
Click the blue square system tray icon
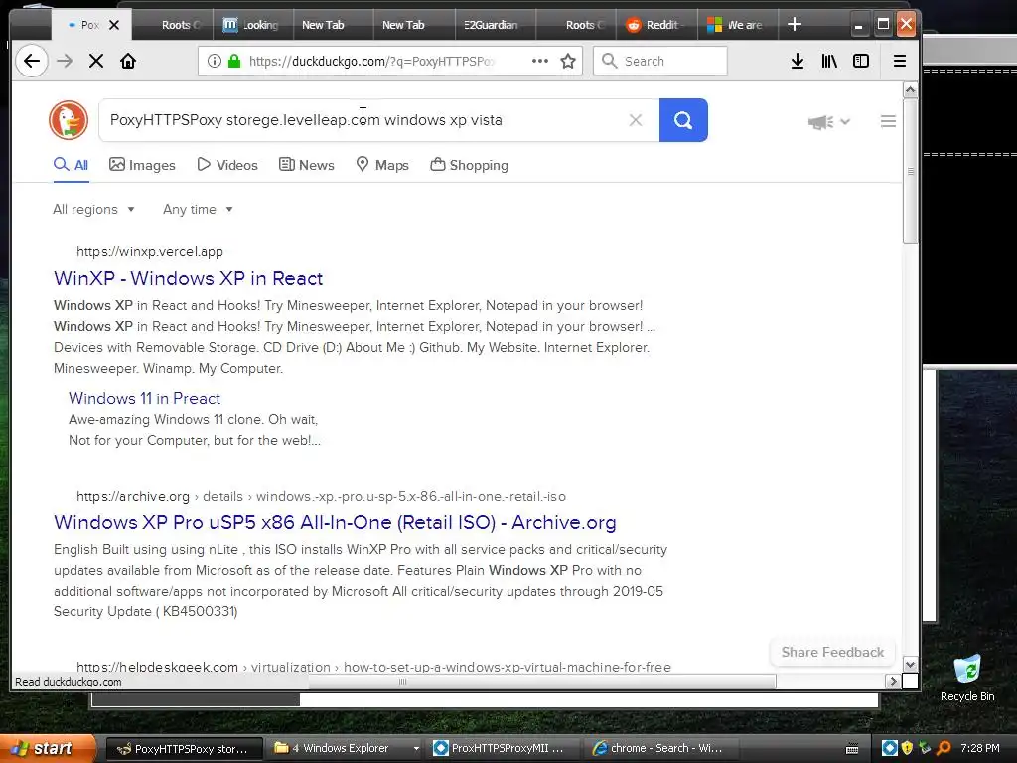pyautogui.click(x=889, y=748)
